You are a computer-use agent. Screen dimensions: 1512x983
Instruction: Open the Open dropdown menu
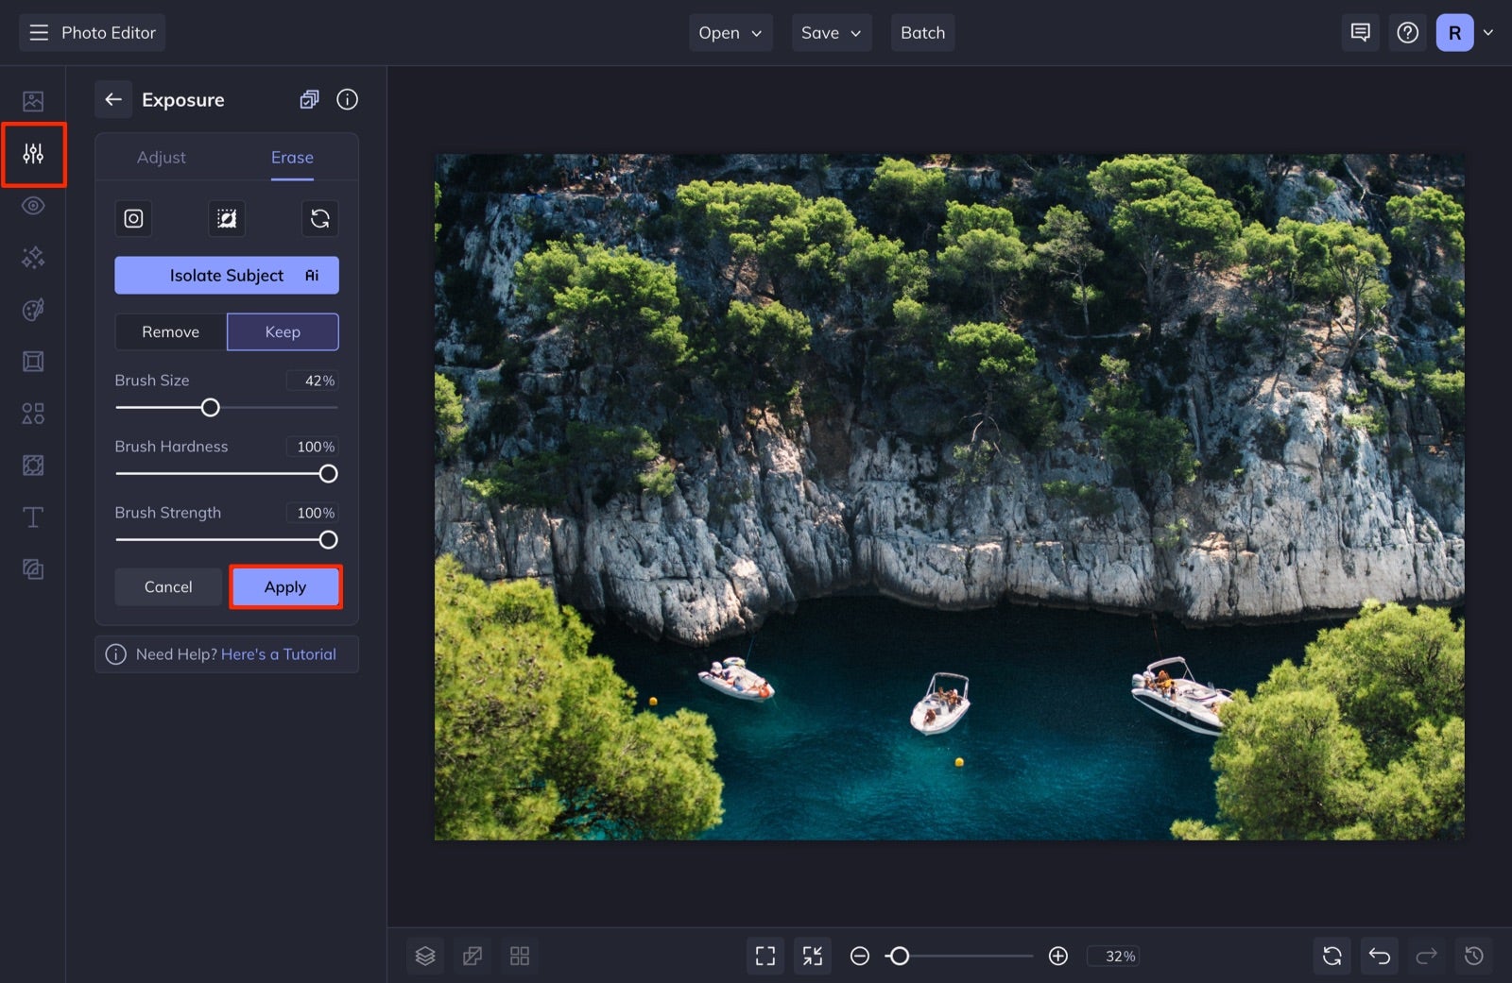click(x=730, y=32)
